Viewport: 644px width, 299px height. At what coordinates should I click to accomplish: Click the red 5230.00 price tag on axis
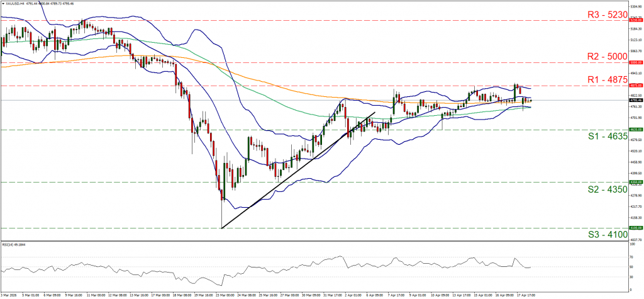point(635,20)
